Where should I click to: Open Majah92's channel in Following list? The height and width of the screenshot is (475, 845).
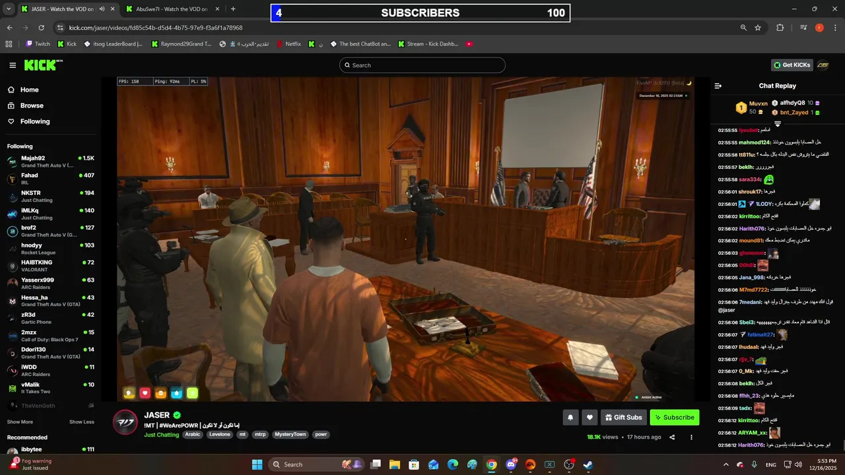pyautogui.click(x=51, y=162)
